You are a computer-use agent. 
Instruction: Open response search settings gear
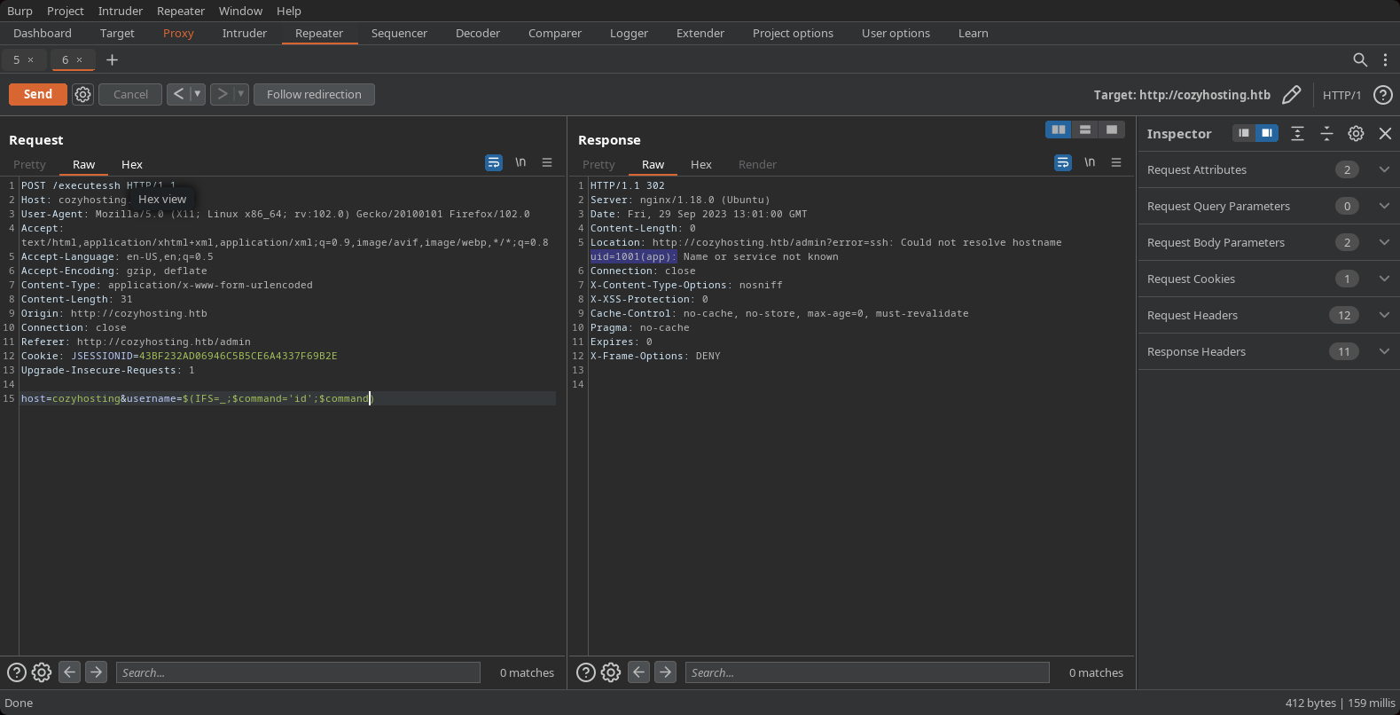pos(611,672)
